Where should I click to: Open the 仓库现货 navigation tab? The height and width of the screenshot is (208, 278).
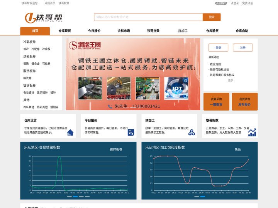tap(65, 31)
